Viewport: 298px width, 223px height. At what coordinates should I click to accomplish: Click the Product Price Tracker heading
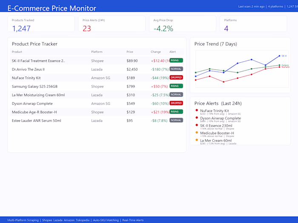click(x=34, y=44)
